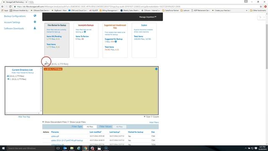Open the Account Settings link

(x=12, y=22)
